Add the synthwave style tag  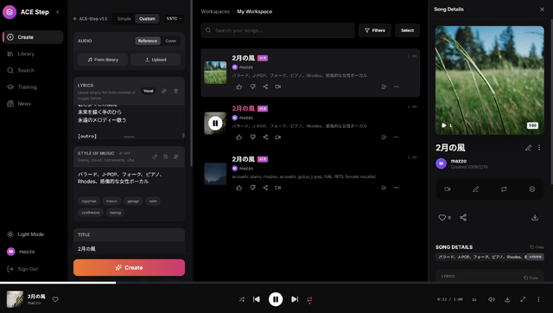(x=91, y=213)
